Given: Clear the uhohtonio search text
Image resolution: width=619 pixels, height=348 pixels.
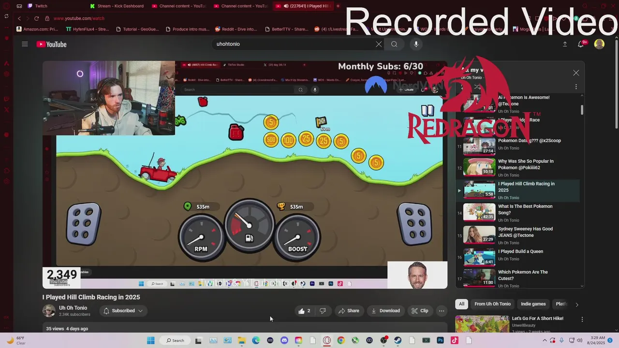Looking at the screenshot, I should (x=379, y=44).
